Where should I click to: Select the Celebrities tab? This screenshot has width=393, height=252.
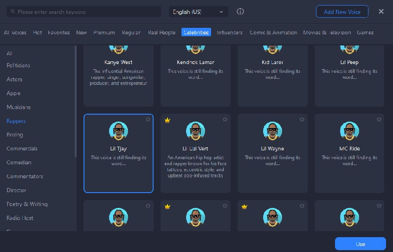click(196, 32)
